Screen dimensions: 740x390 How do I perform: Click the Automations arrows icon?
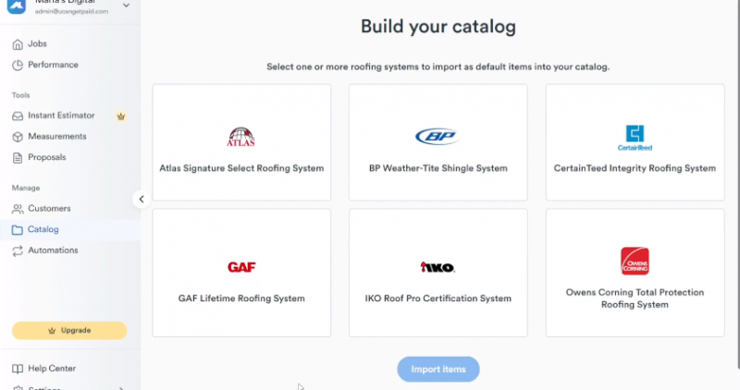coord(18,250)
